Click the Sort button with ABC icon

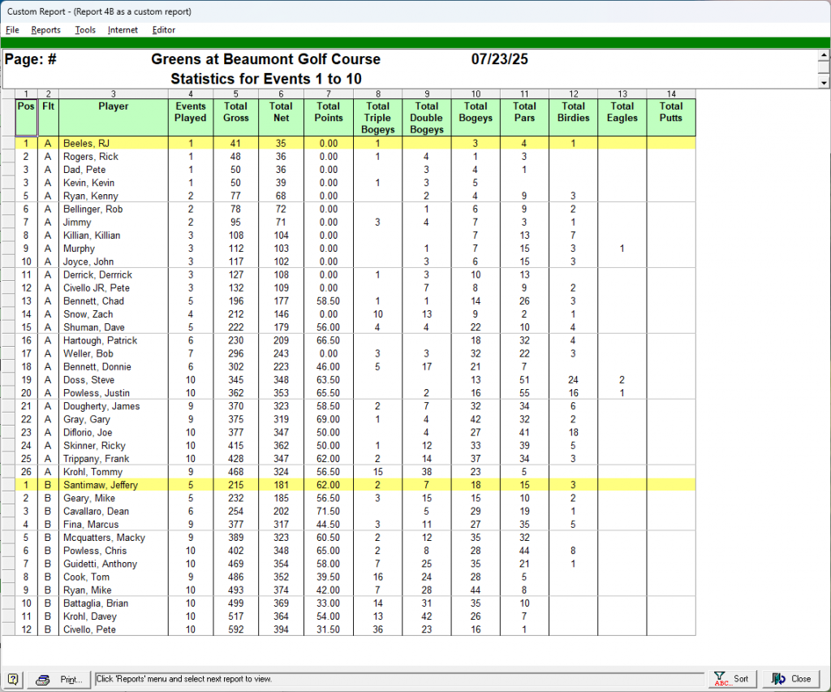tap(733, 679)
